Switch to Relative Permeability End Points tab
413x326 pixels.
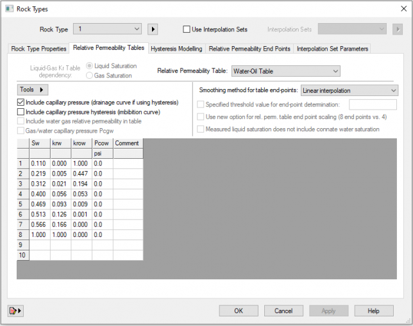[x=249, y=49]
